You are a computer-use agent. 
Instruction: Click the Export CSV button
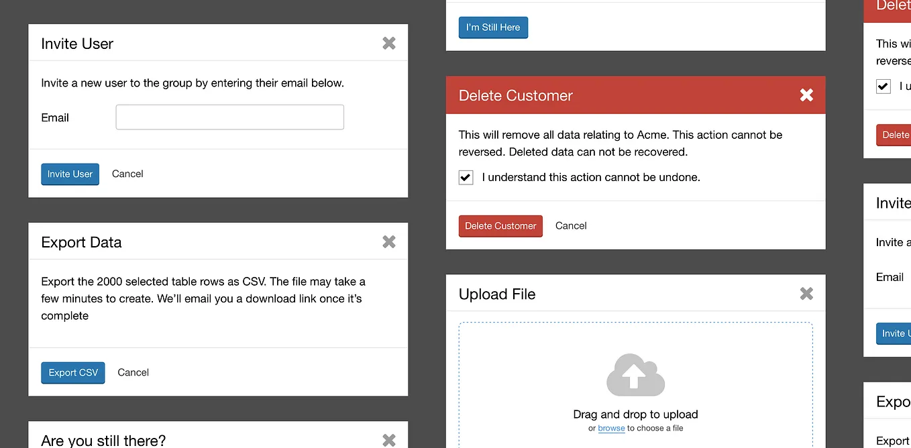(x=73, y=372)
